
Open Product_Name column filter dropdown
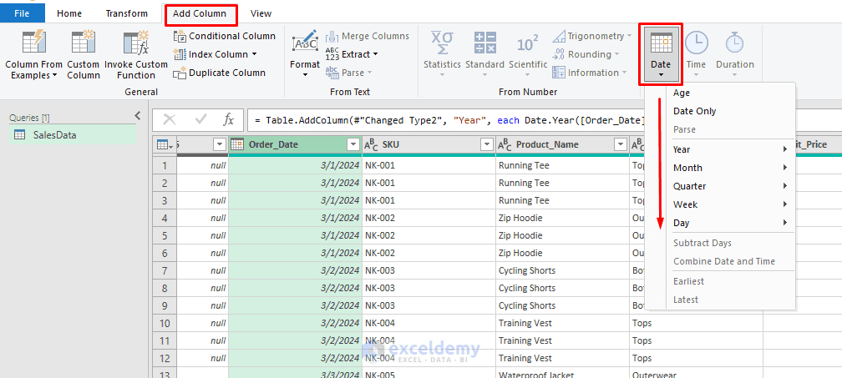(x=621, y=144)
